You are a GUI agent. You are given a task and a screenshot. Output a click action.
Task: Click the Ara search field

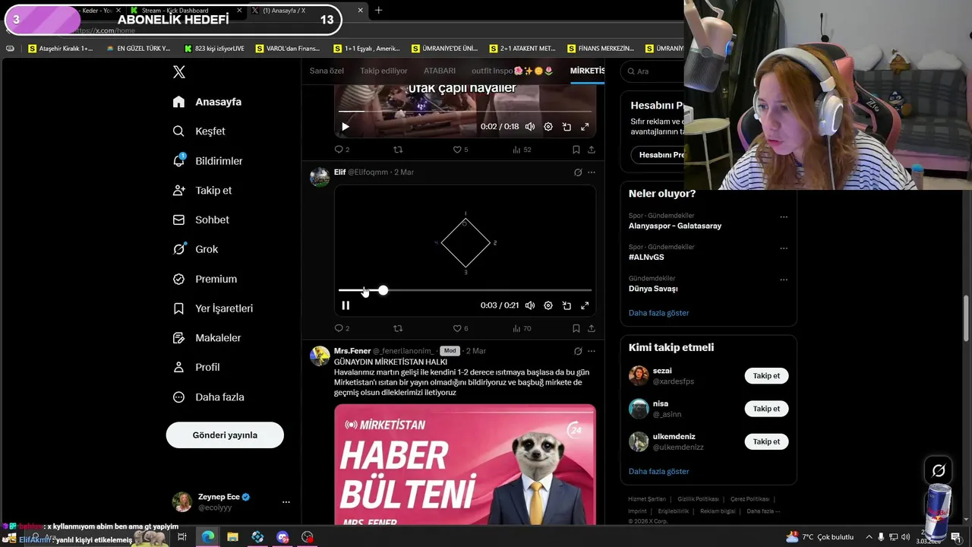click(653, 71)
